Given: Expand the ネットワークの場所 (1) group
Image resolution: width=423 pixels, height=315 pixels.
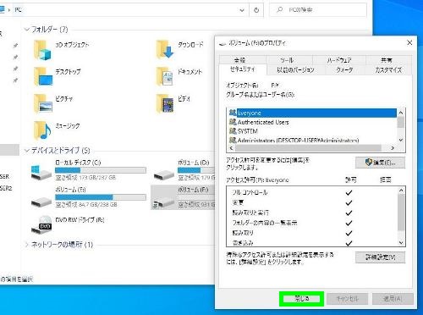Looking at the screenshot, I should 27,245.
